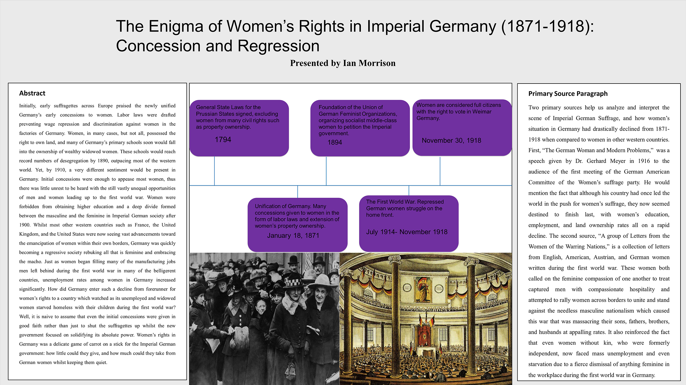Click the black-and-white photo of women in hats

[264, 319]
